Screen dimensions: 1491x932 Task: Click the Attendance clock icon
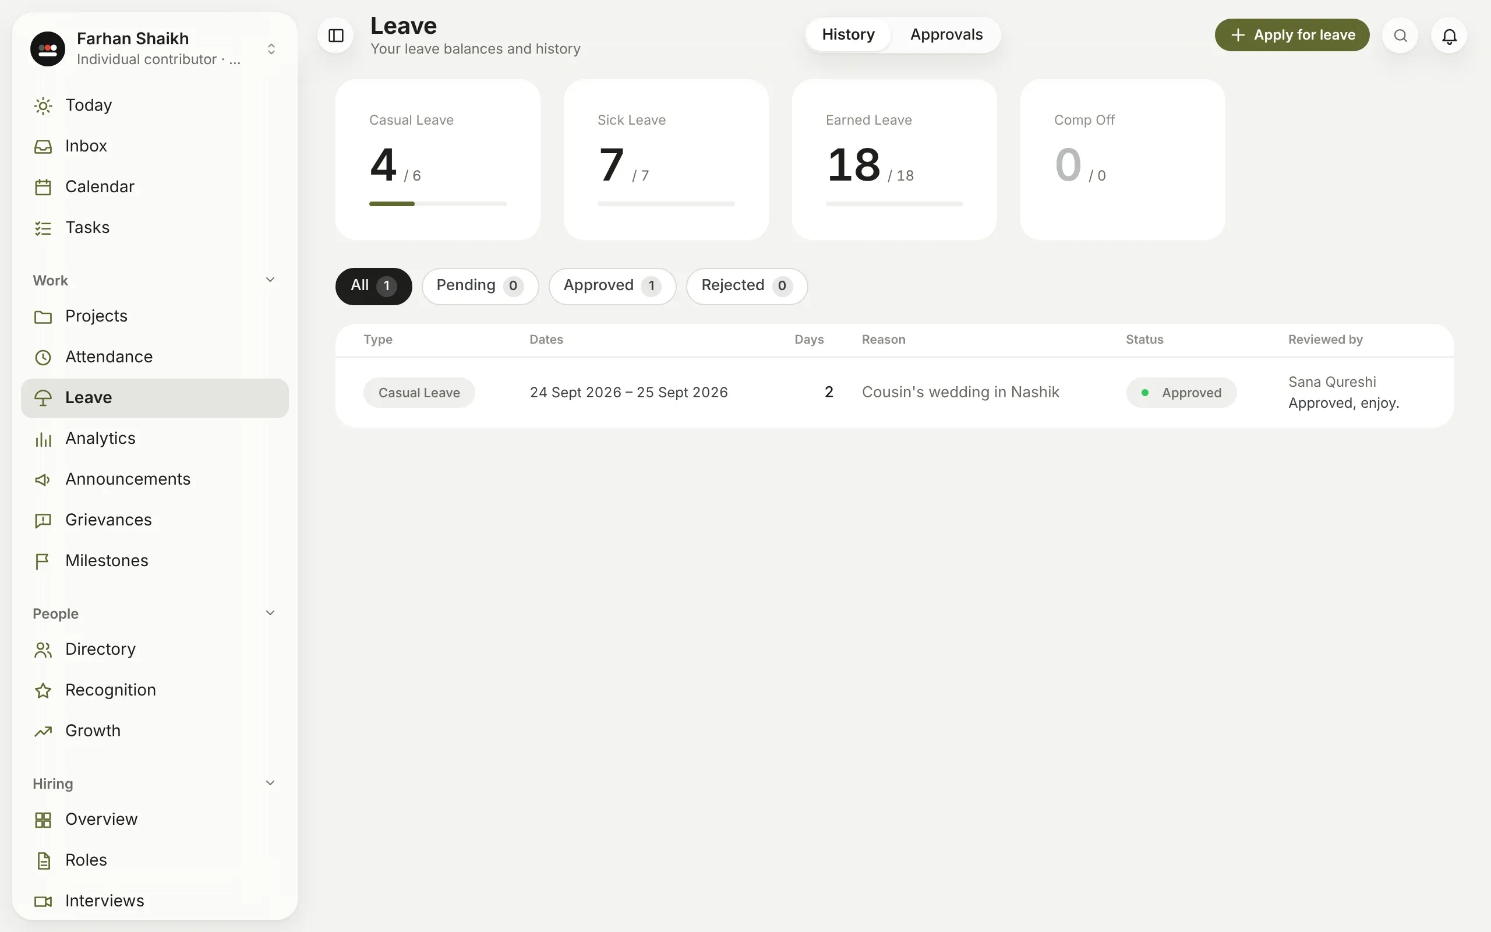tap(43, 358)
